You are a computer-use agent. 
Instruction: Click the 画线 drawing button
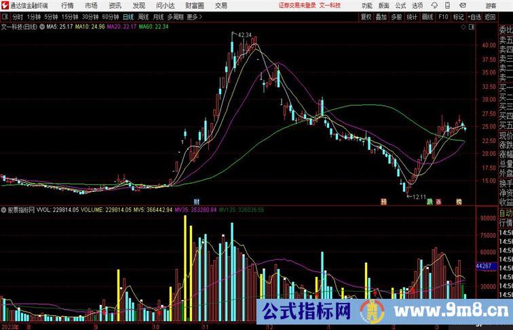427,17
